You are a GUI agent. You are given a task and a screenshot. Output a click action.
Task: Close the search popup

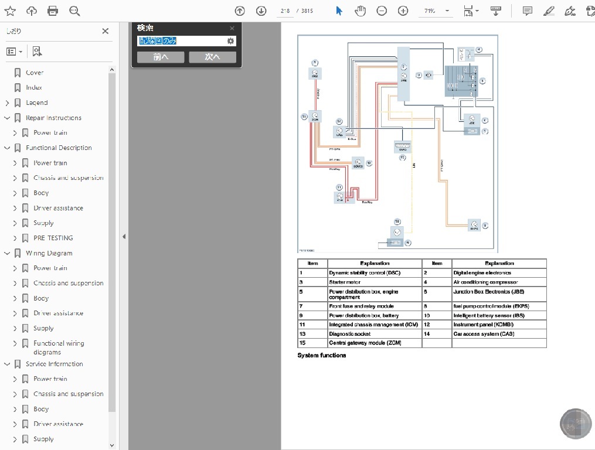tap(232, 28)
